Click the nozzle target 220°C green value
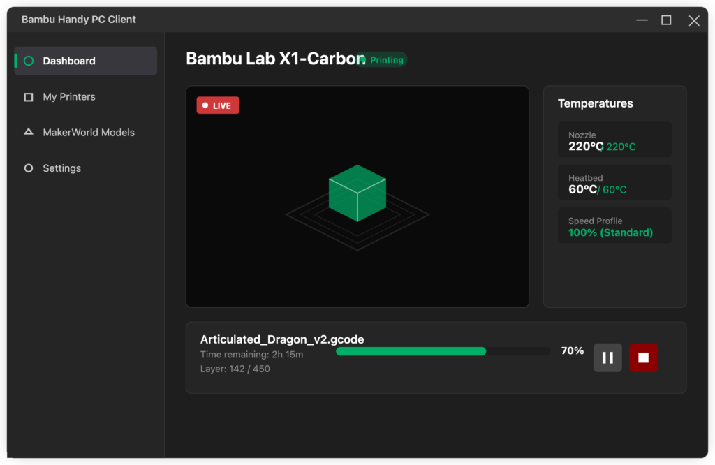The height and width of the screenshot is (465, 715). pos(621,147)
